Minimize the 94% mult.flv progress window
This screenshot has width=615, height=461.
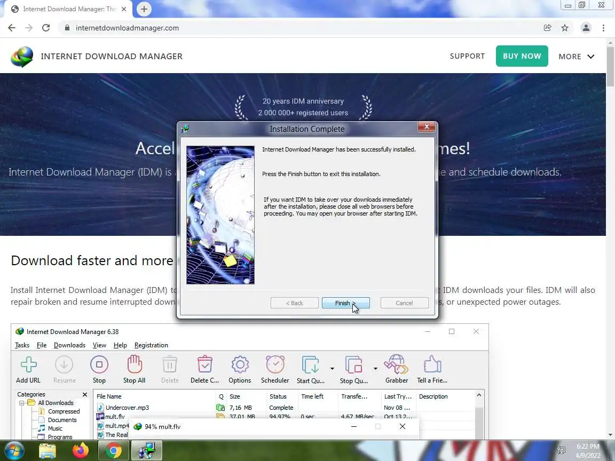tap(354, 426)
